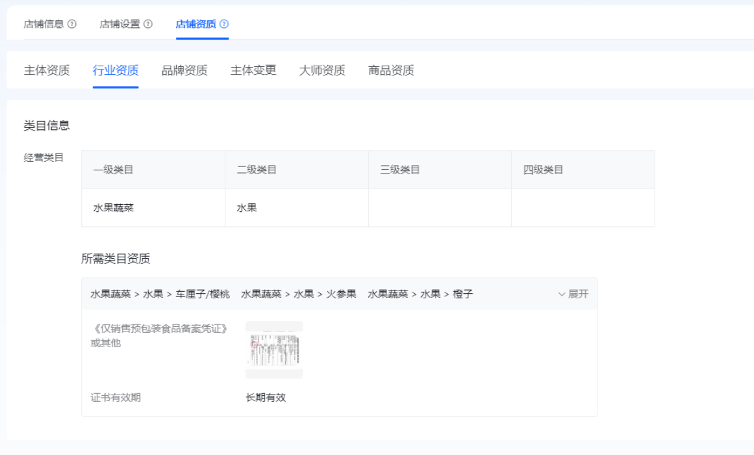Click the help icon beside 店铺资质
Viewport: 754px width, 455px height.
click(224, 24)
